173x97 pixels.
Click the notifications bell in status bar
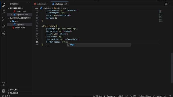[x=170, y=96]
